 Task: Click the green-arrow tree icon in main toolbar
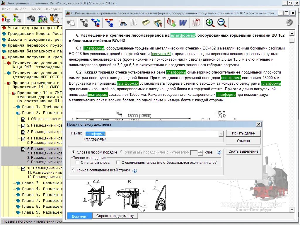tap(17, 18)
